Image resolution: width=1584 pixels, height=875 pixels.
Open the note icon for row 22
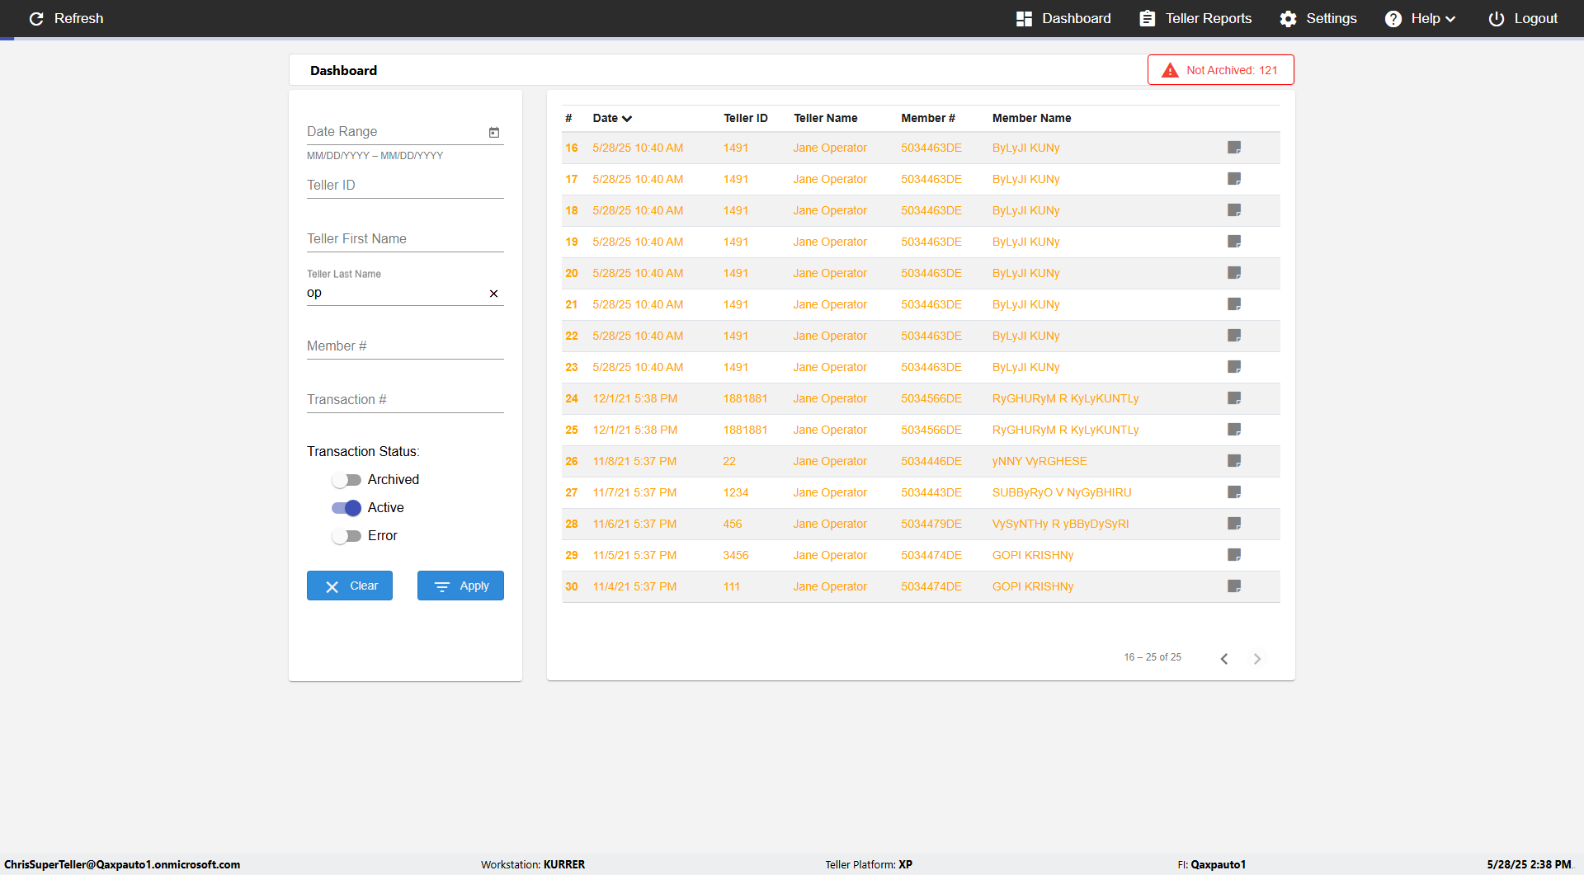pyautogui.click(x=1234, y=336)
